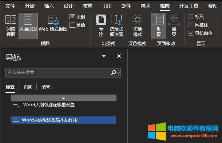222x143 pixels.
Task: Switch to the 页面 (Pages) navigation tab
Action: (28, 87)
